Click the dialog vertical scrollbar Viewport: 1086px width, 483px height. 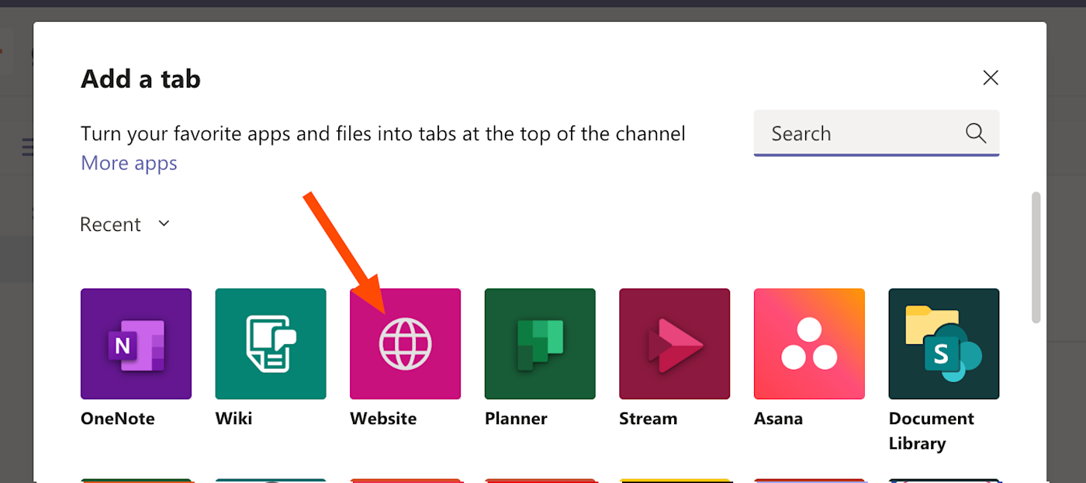tap(1036, 257)
